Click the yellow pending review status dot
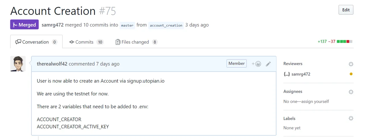Screen dimensions: 365x140 (x=351, y=74)
